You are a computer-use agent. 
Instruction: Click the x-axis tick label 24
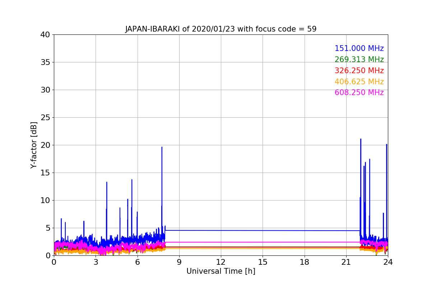pos(388,262)
